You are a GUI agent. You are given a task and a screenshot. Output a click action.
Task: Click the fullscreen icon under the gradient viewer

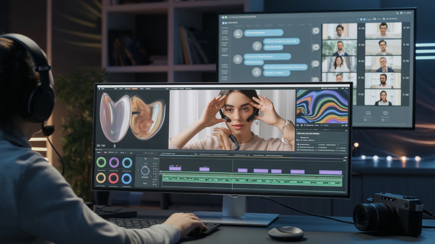[x=345, y=125]
